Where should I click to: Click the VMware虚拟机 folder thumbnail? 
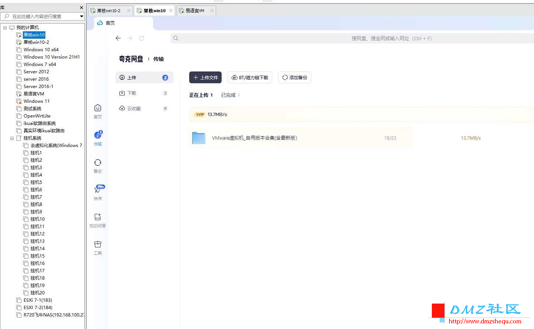[198, 138]
